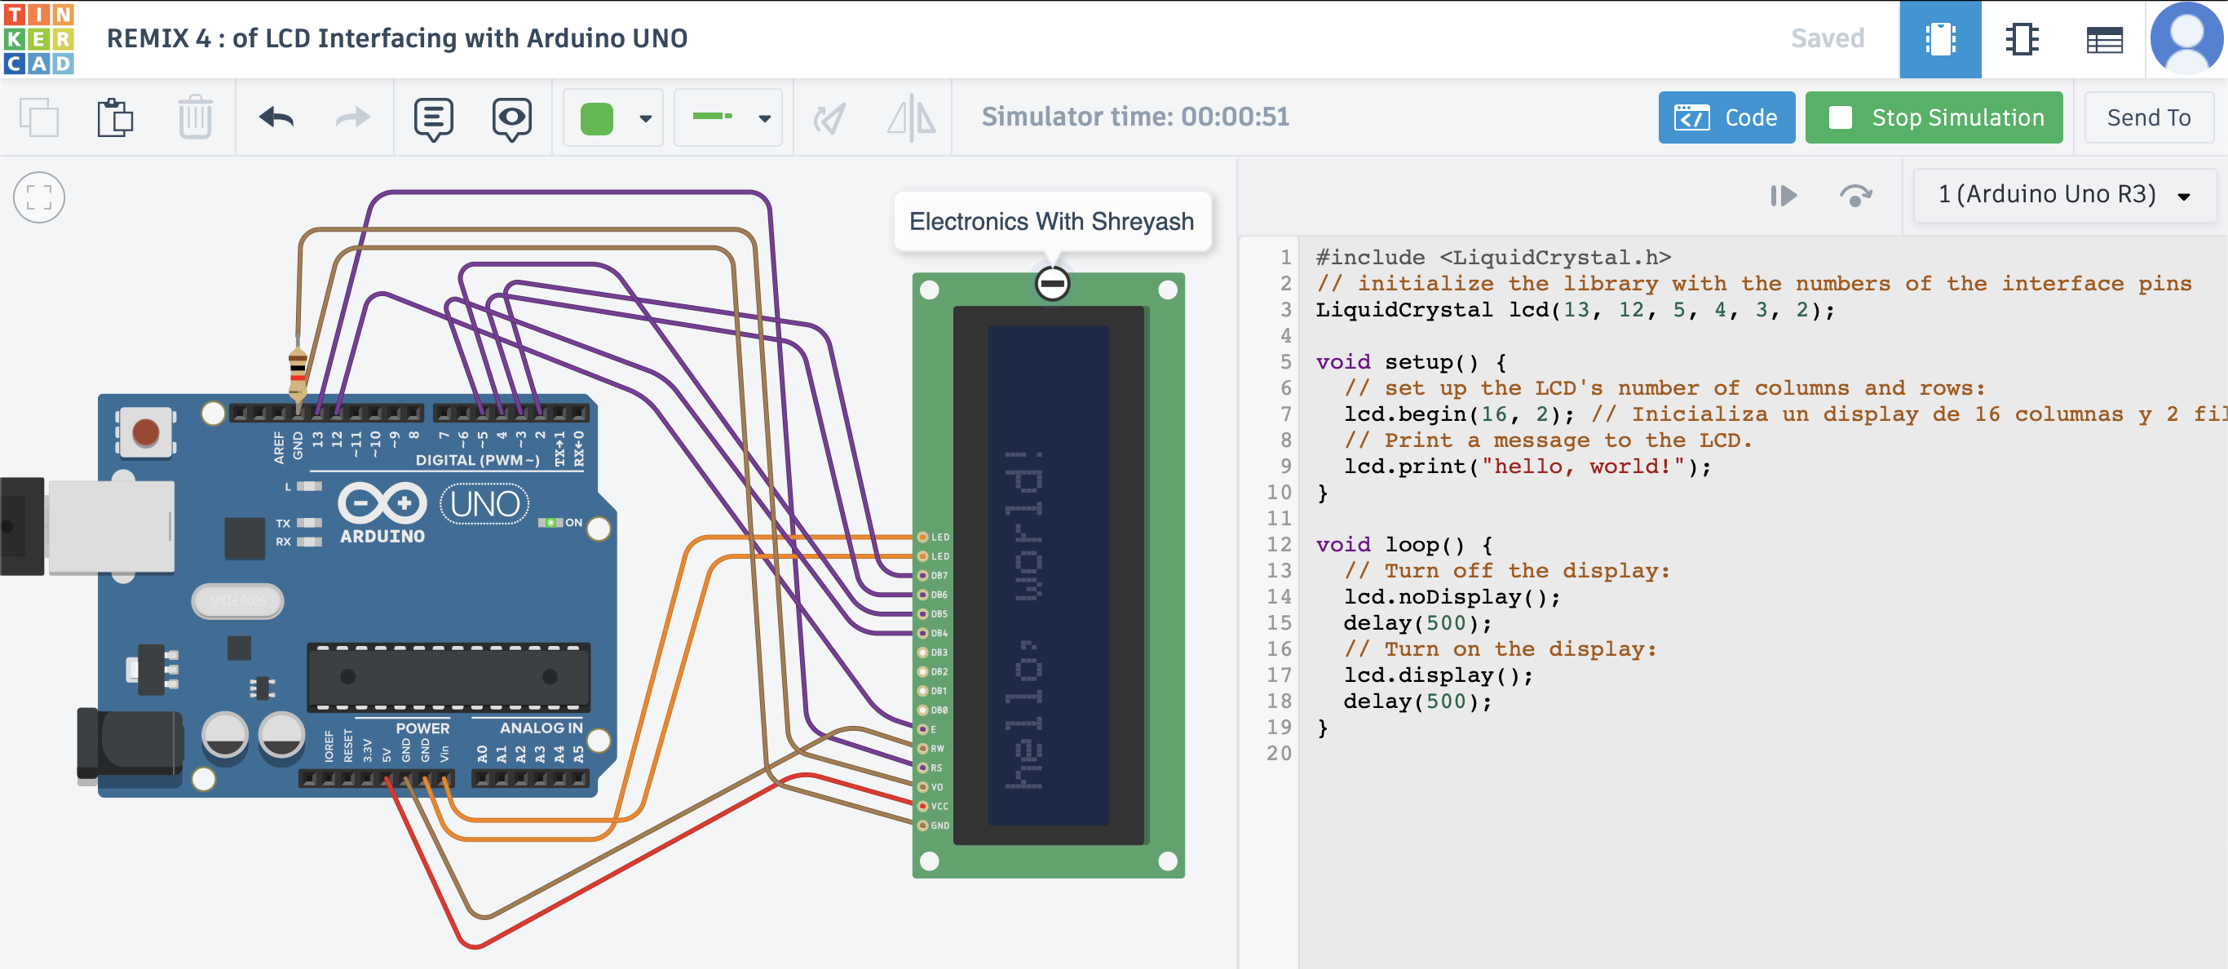Click the Copy icon in toolbar
The width and height of the screenshot is (2228, 969).
[39, 117]
